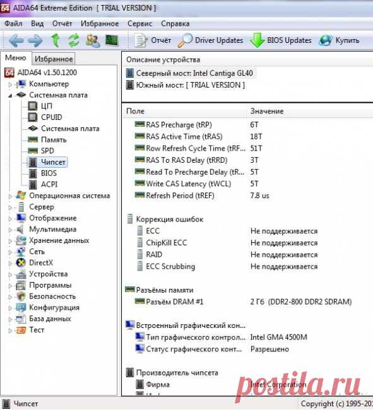The width and height of the screenshot is (373, 410).
Task: Expand the Операционная система node
Action: click(x=10, y=196)
